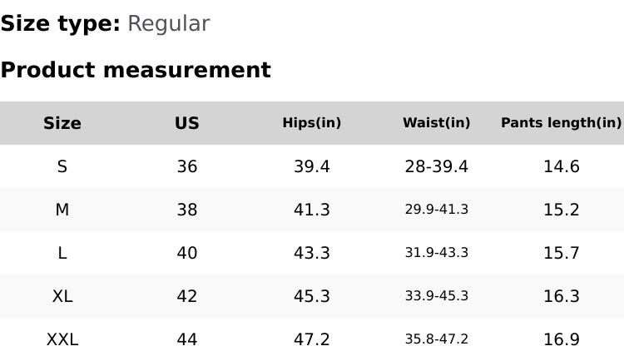Click hips value 41.3

[x=312, y=210]
